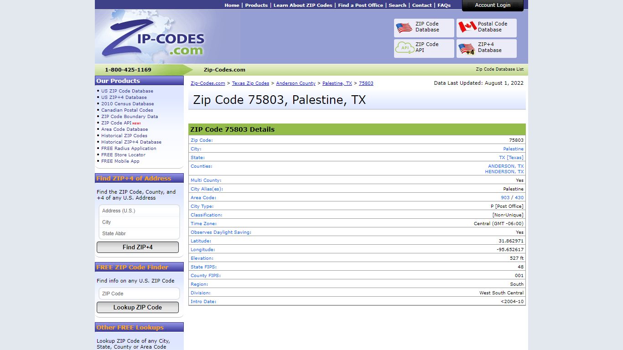Click Palestine, TX breadcrumb
Viewport: 623px width, 350px height.
click(x=337, y=83)
